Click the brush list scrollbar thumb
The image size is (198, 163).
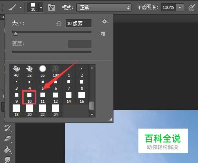pyautogui.click(x=92, y=106)
